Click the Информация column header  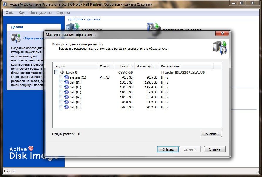[186, 66]
